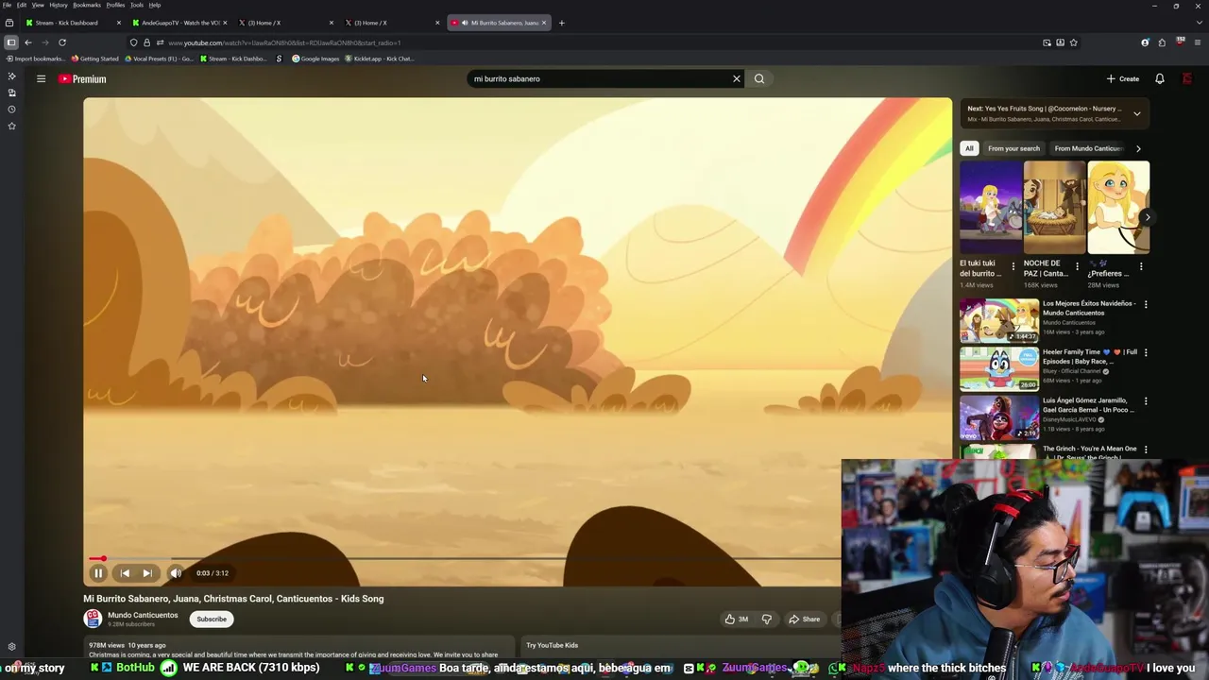Go back to the previous page
This screenshot has height=680, width=1209.
point(28,42)
